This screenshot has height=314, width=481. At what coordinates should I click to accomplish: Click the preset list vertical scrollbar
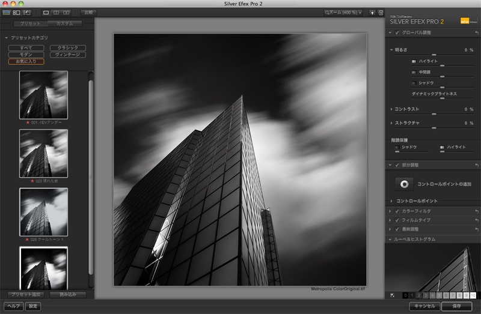tap(91, 178)
